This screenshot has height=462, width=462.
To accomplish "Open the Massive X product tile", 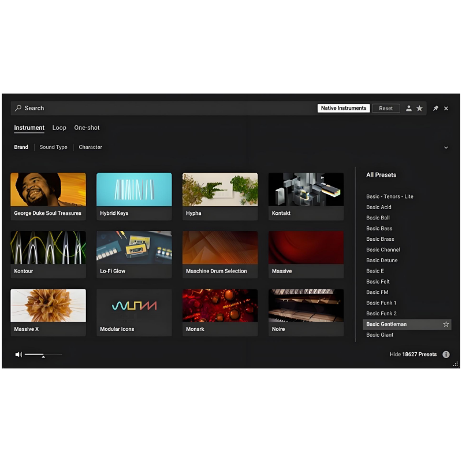I will coord(49,312).
